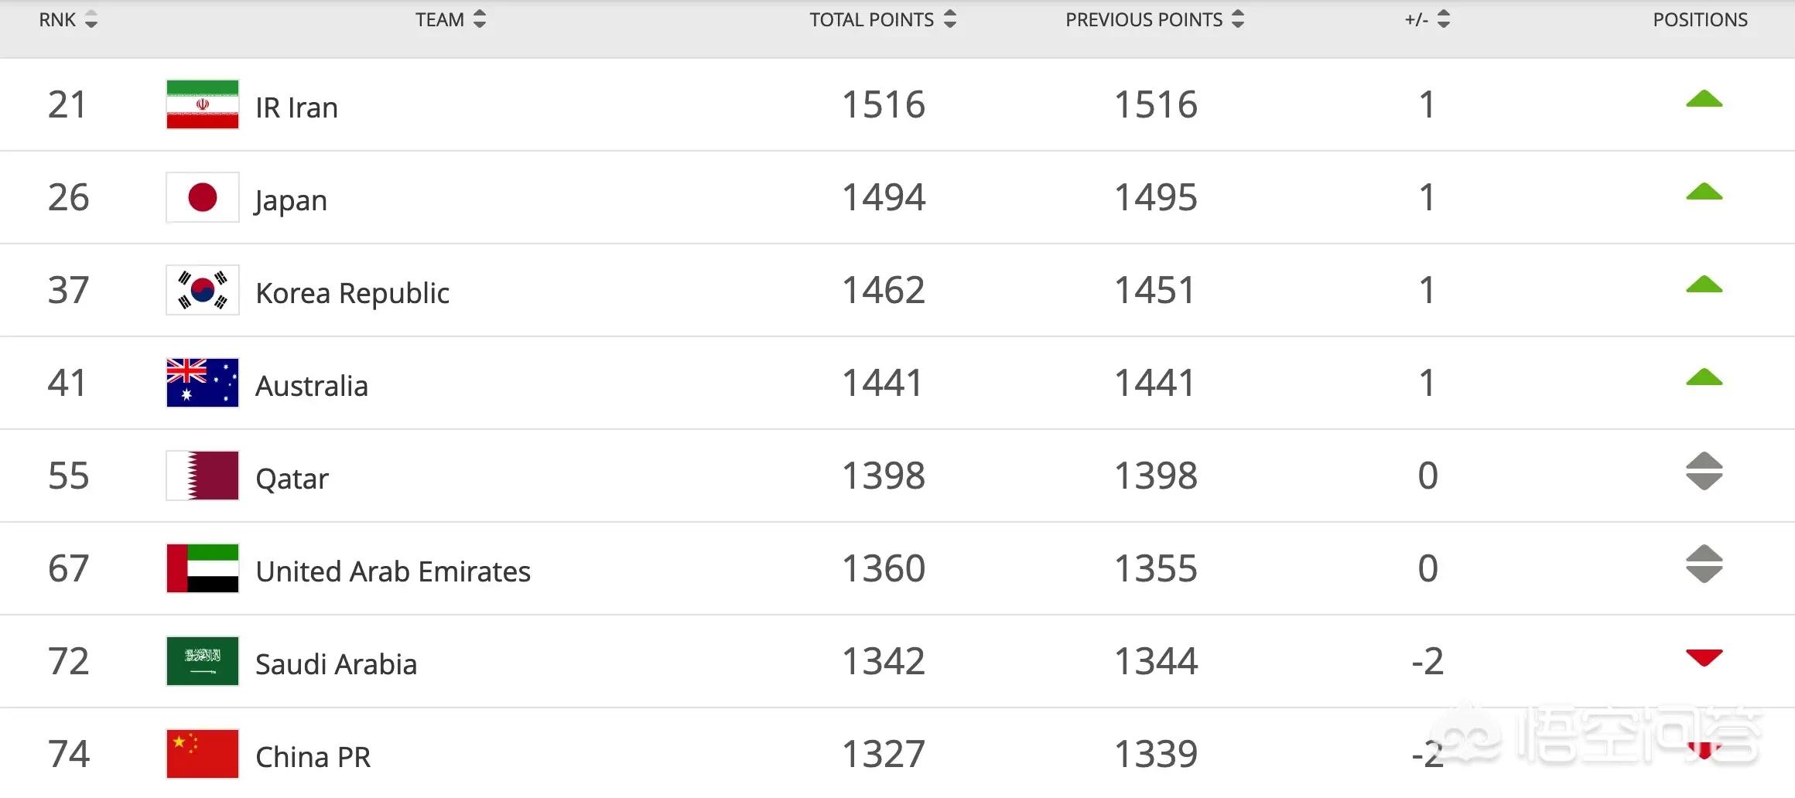Sort the table by RNK column
Viewport: 1795px width, 798px height.
click(91, 20)
